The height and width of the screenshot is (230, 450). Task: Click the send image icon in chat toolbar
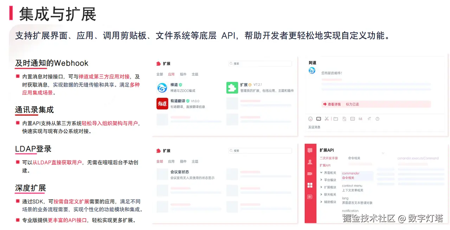[319, 119]
